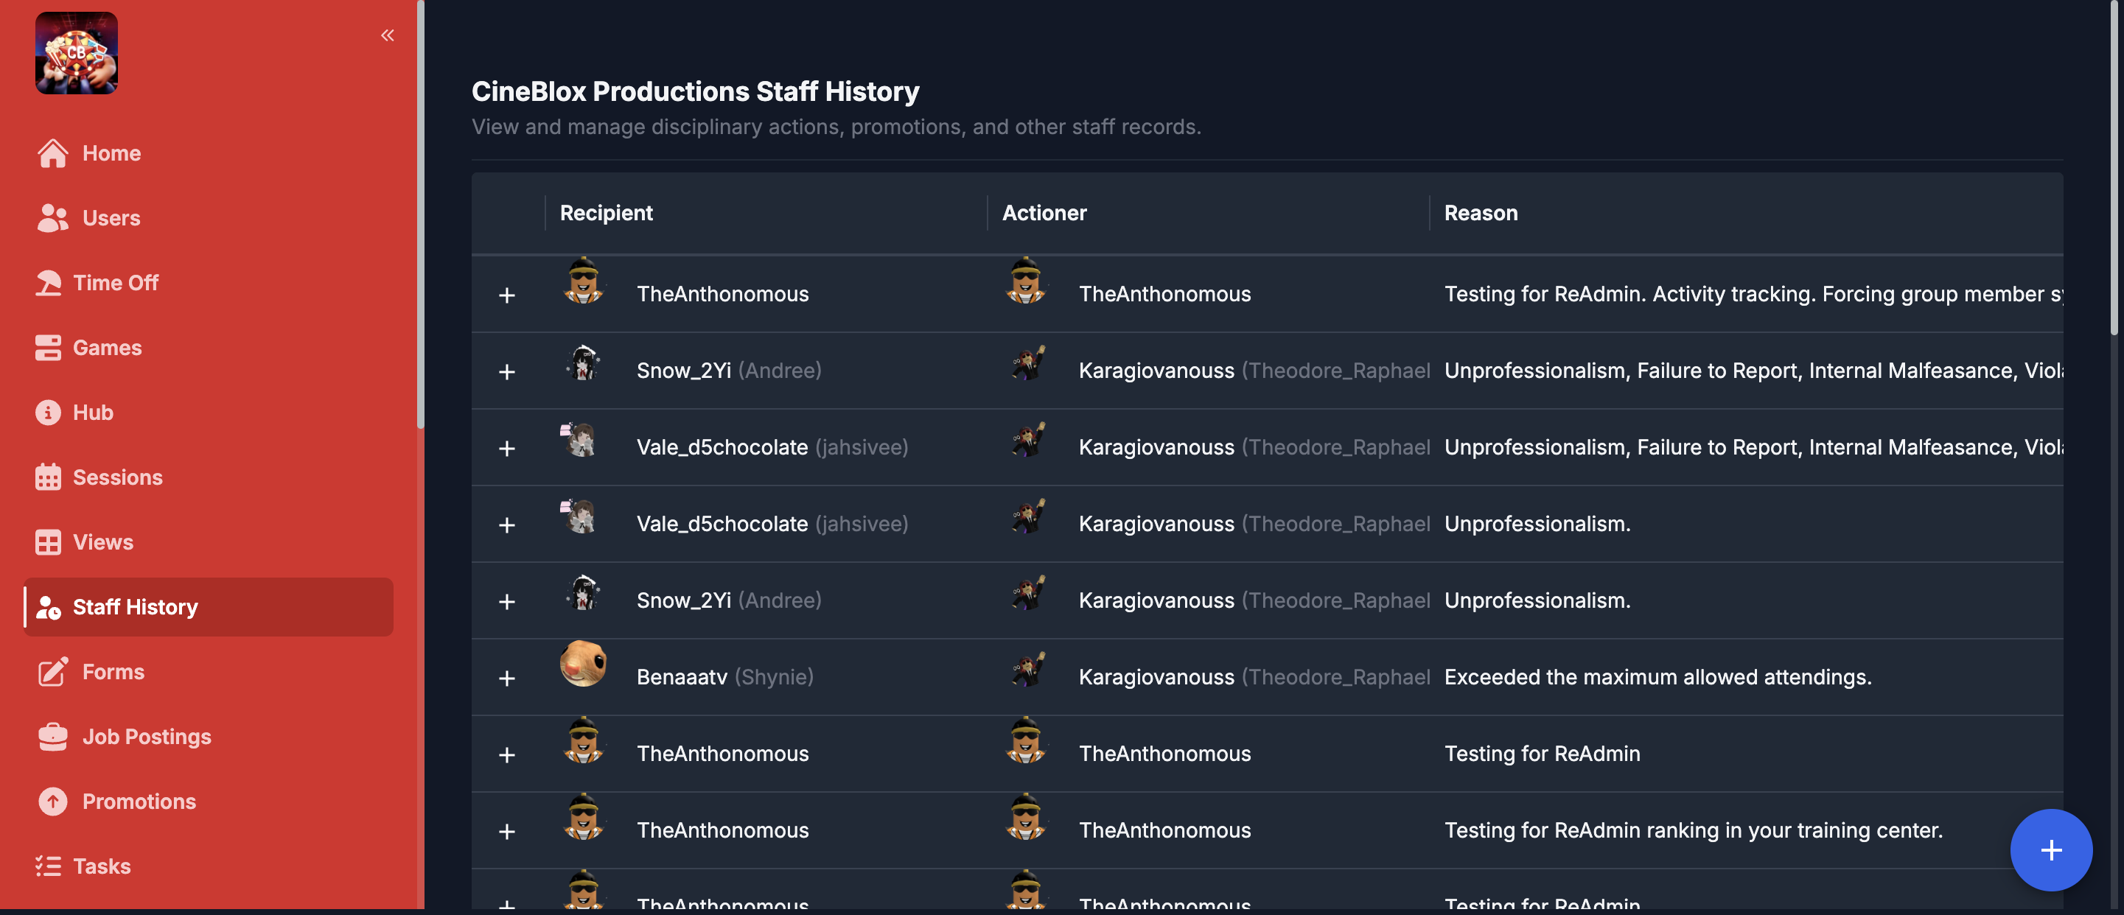Sort by Recipient column header
This screenshot has height=915, width=2124.
[606, 213]
